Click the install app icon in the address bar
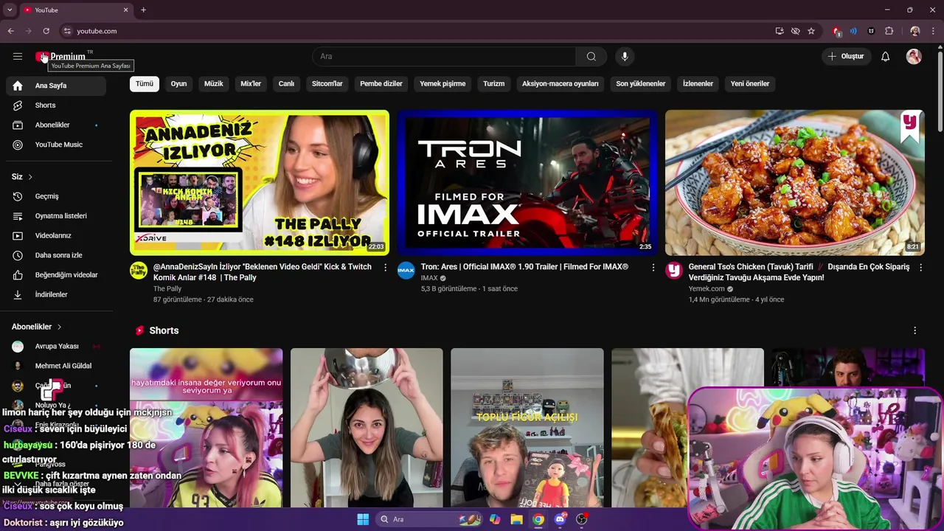Viewport: 944px width, 531px height. (780, 31)
